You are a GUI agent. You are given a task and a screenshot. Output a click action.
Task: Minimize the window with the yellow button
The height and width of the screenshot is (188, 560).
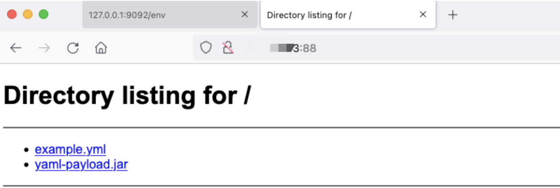(x=28, y=15)
